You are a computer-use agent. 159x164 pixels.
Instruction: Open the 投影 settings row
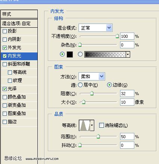(19, 31)
